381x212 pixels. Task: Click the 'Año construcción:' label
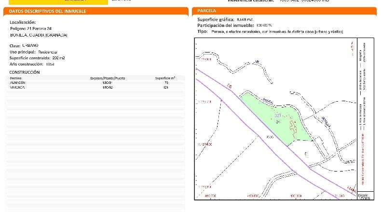tap(27, 64)
